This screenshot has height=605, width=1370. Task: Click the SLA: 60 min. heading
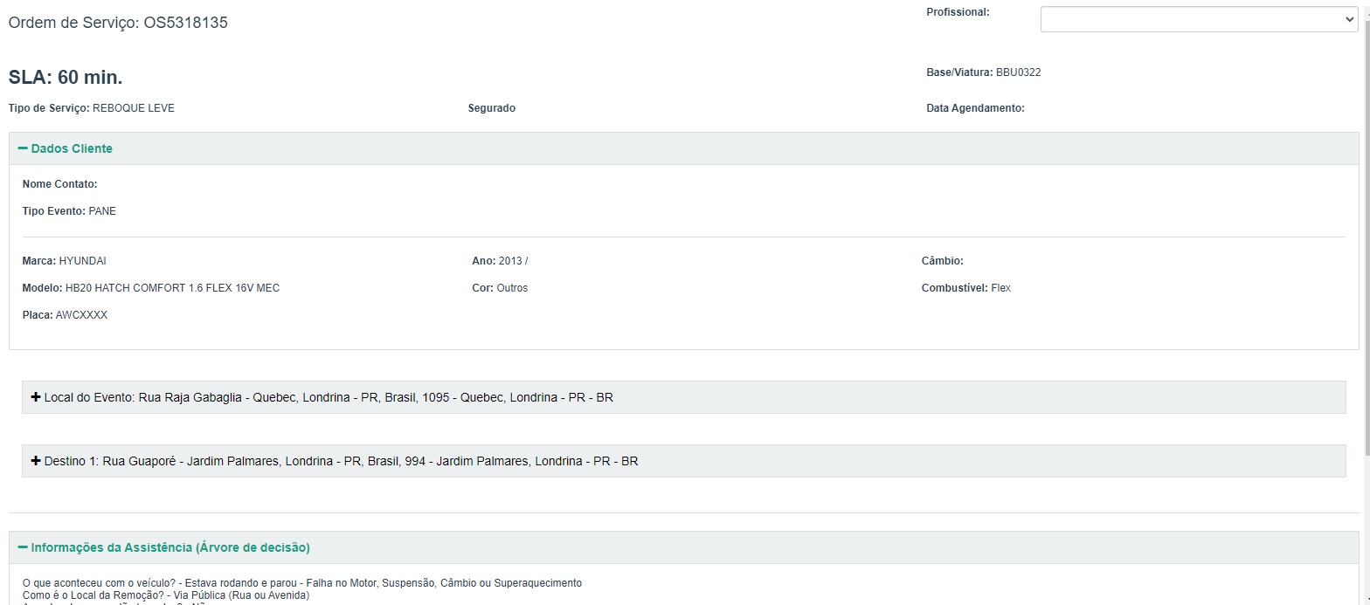pyautogui.click(x=66, y=77)
